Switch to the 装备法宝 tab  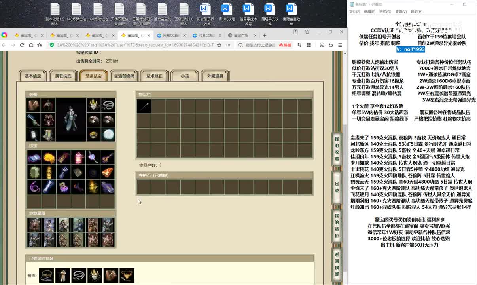point(94,76)
